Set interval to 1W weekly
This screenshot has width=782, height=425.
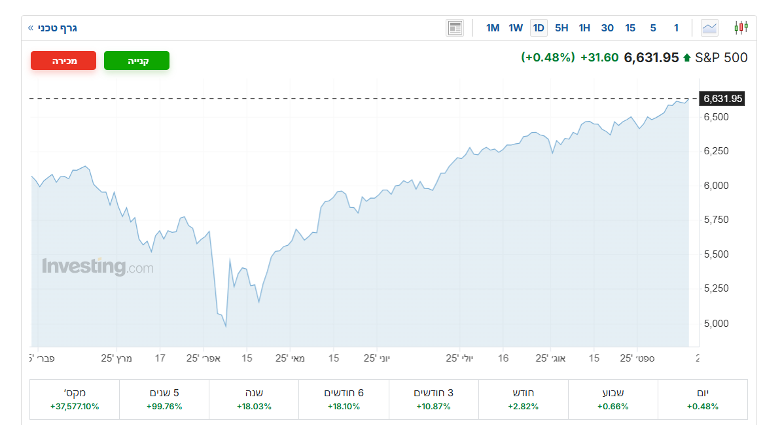coord(516,27)
